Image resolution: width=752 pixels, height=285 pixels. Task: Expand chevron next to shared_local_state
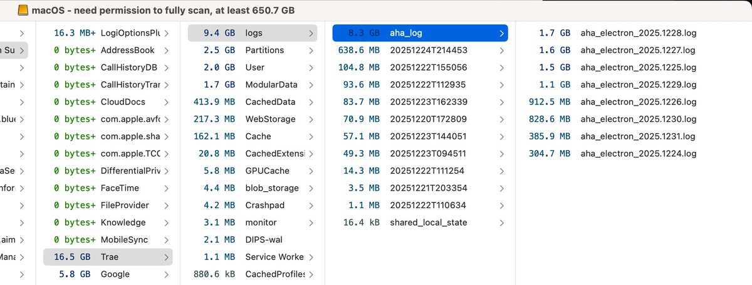[501, 222]
